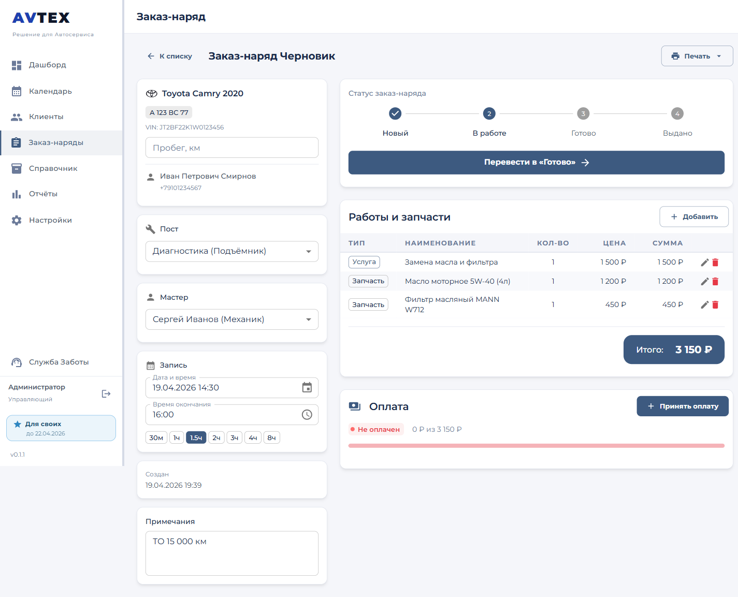
Task: Open the Печать dropdown menu
Action: click(x=697, y=56)
